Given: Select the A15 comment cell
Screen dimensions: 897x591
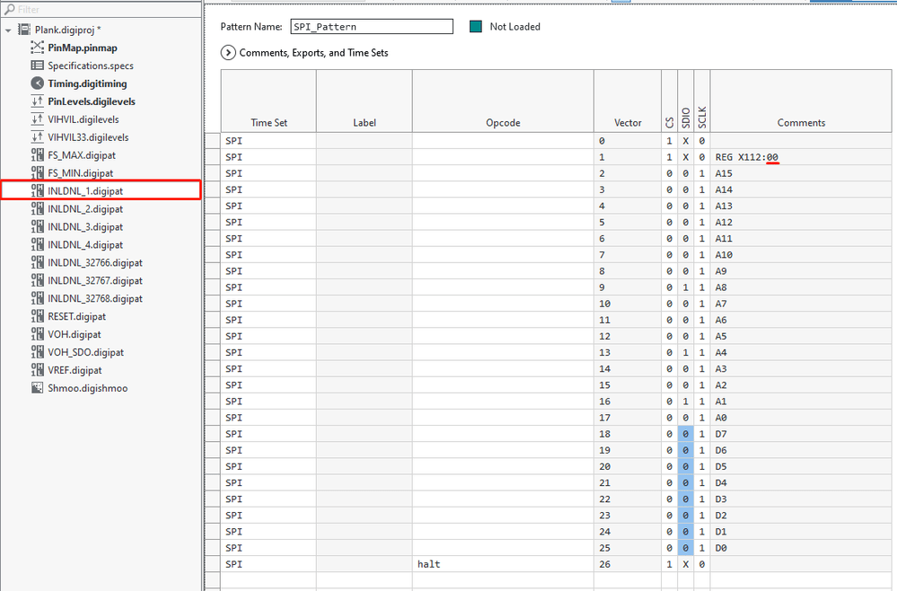Looking at the screenshot, I should [x=801, y=173].
